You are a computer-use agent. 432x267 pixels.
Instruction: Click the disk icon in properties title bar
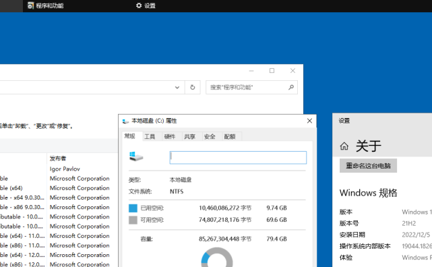pyautogui.click(x=125, y=121)
